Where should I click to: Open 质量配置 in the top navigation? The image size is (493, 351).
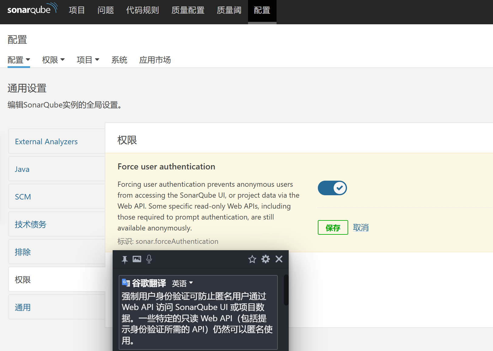click(x=188, y=10)
